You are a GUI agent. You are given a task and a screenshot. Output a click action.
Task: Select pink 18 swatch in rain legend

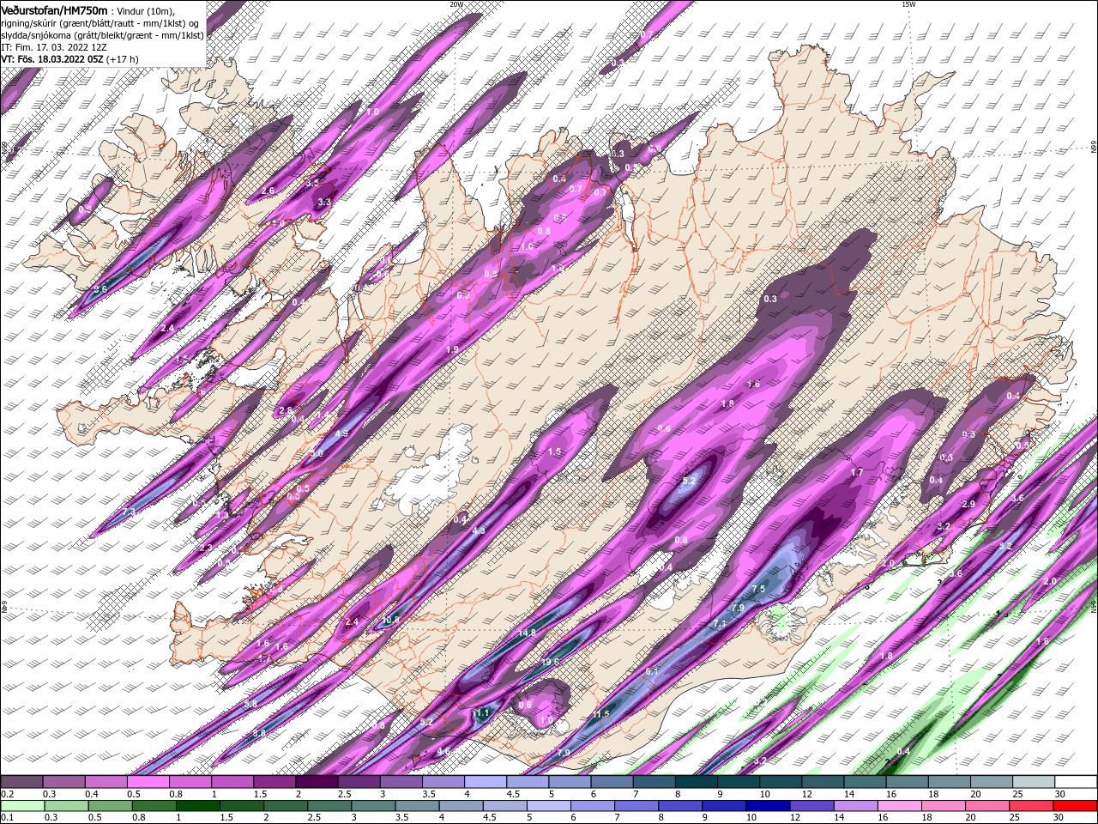pos(944,806)
